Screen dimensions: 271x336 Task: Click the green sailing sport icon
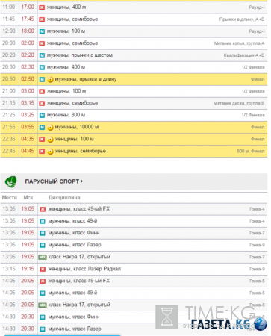click(10, 181)
